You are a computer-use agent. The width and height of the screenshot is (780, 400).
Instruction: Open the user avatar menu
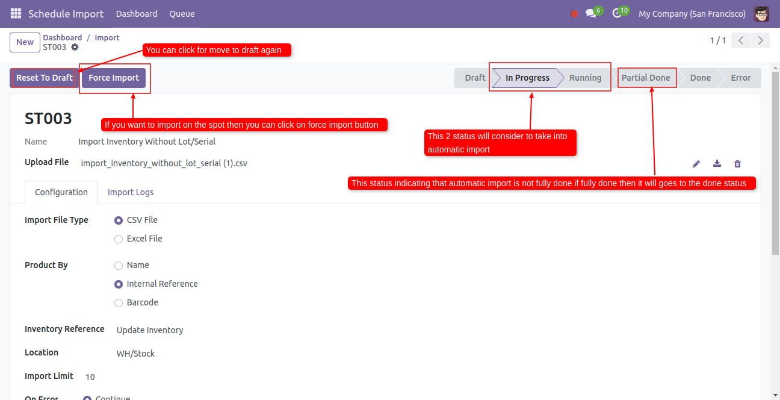click(761, 13)
